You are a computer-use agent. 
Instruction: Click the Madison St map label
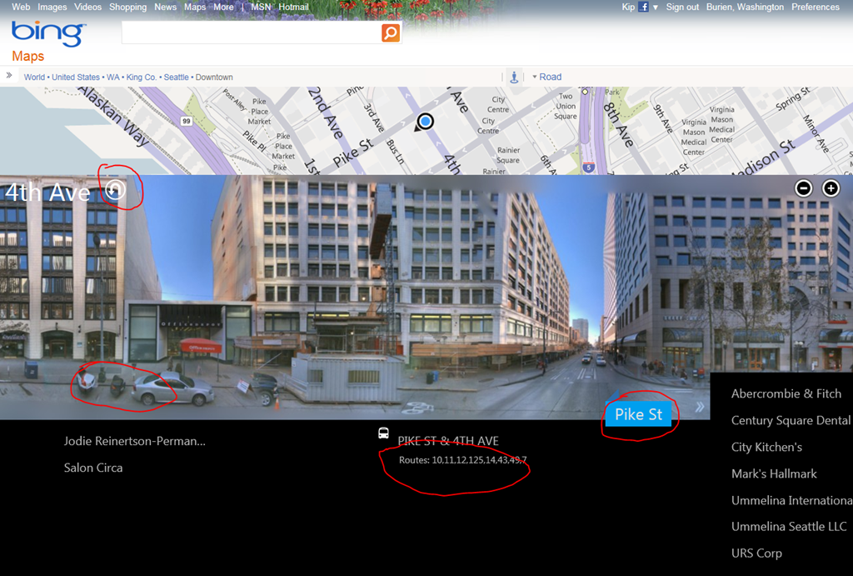pos(763,158)
